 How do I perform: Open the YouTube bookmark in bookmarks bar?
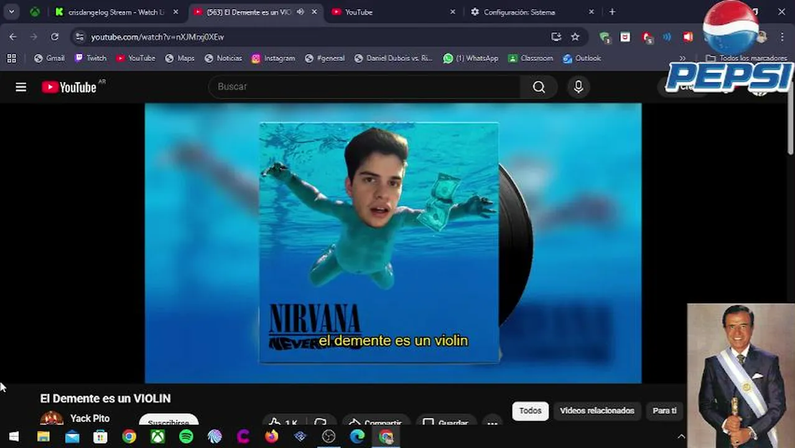136,58
